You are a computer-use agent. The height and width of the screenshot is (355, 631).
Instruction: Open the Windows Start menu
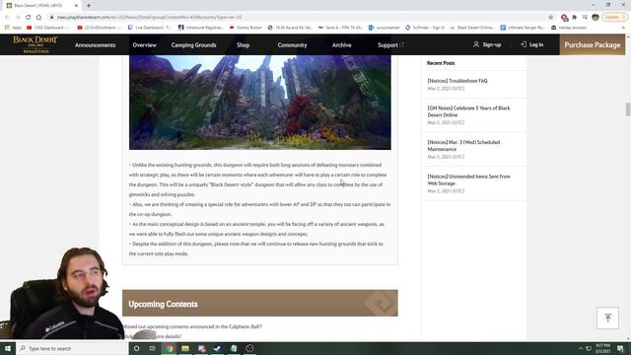coord(8,348)
